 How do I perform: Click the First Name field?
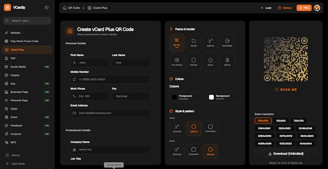[x=89, y=62]
